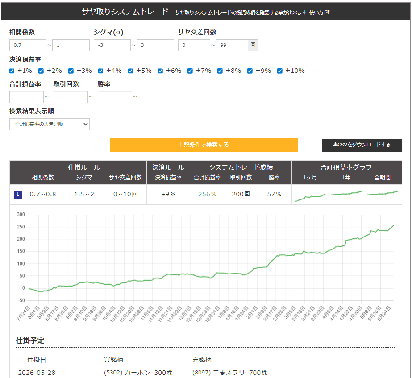Click the 検索結果表示順 heading link

[x=32, y=112]
